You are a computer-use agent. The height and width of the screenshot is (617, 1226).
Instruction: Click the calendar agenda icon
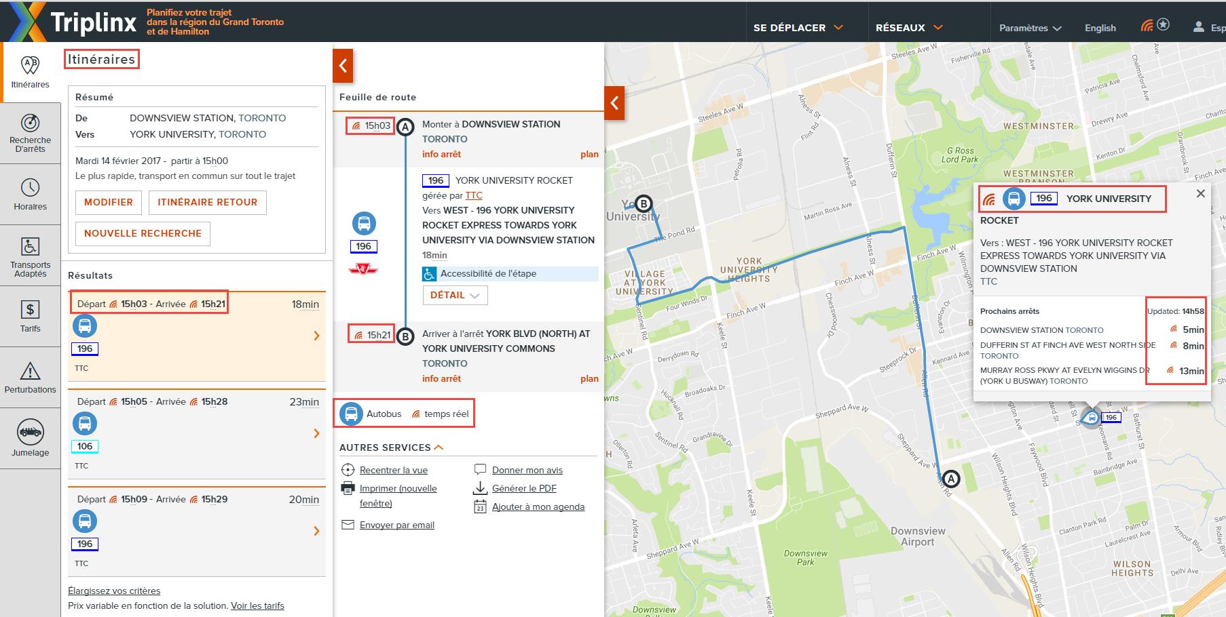pyautogui.click(x=480, y=506)
